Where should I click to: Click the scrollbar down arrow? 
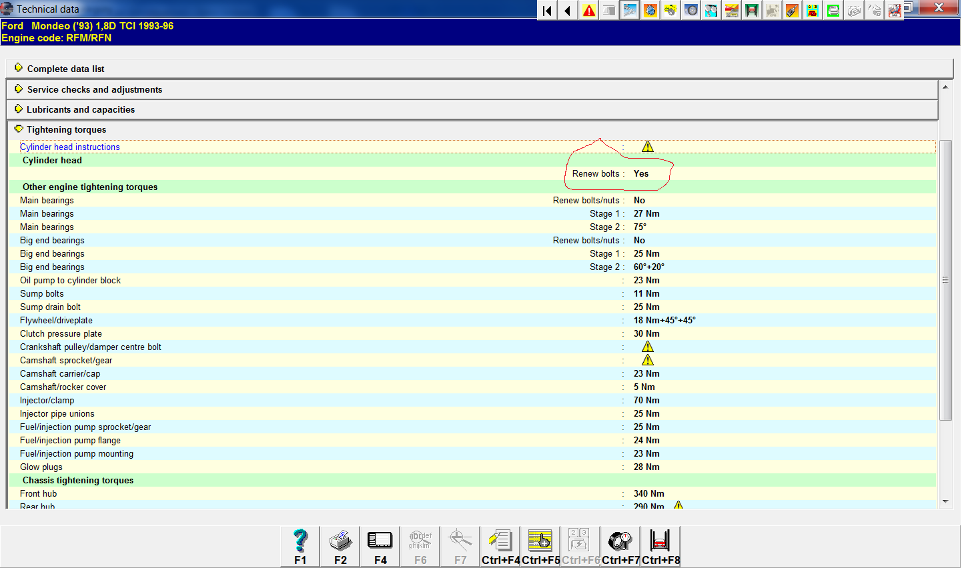(945, 501)
